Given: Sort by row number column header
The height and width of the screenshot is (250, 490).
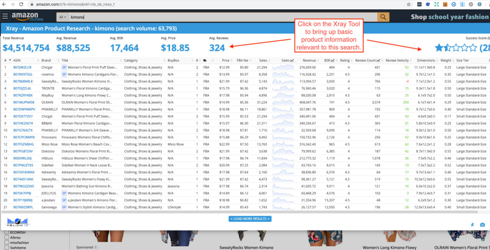Looking at the screenshot, I should tap(5, 60).
